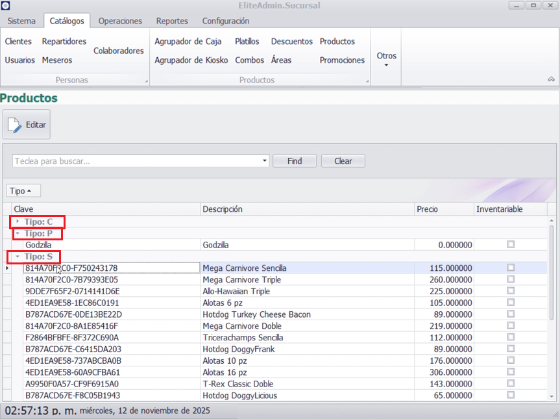Image resolution: width=560 pixels, height=419 pixels.
Task: Expand the Tipo: C group
Action: tap(18, 222)
